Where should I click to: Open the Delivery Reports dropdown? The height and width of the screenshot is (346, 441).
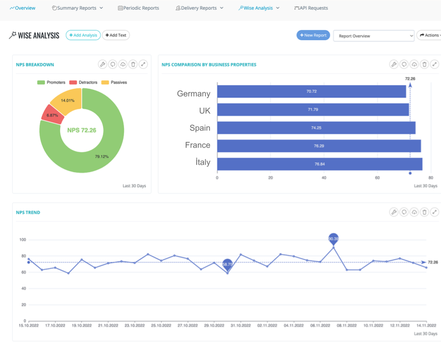pyautogui.click(x=199, y=8)
